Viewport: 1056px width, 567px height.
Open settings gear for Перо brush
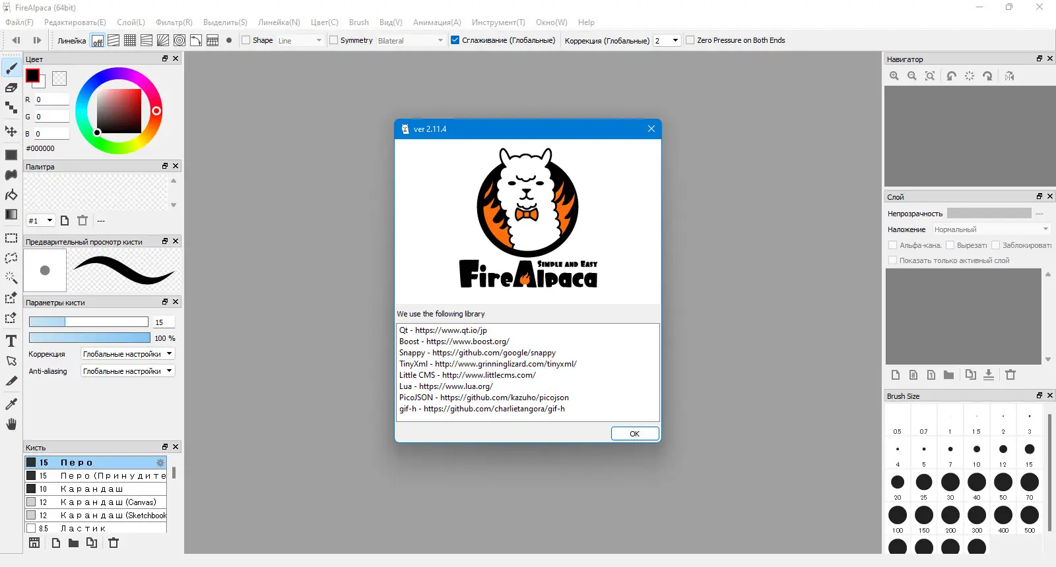click(x=160, y=463)
